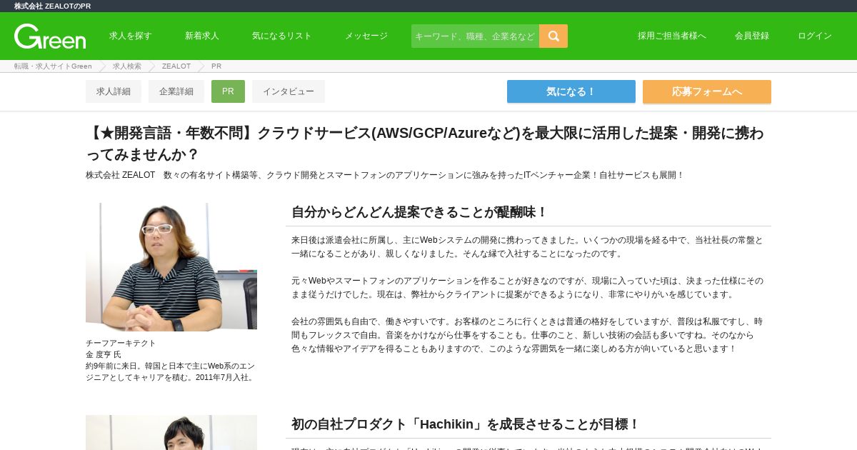This screenshot has width=857, height=450.
Task: Click the 気になる！ button
Action: (571, 91)
